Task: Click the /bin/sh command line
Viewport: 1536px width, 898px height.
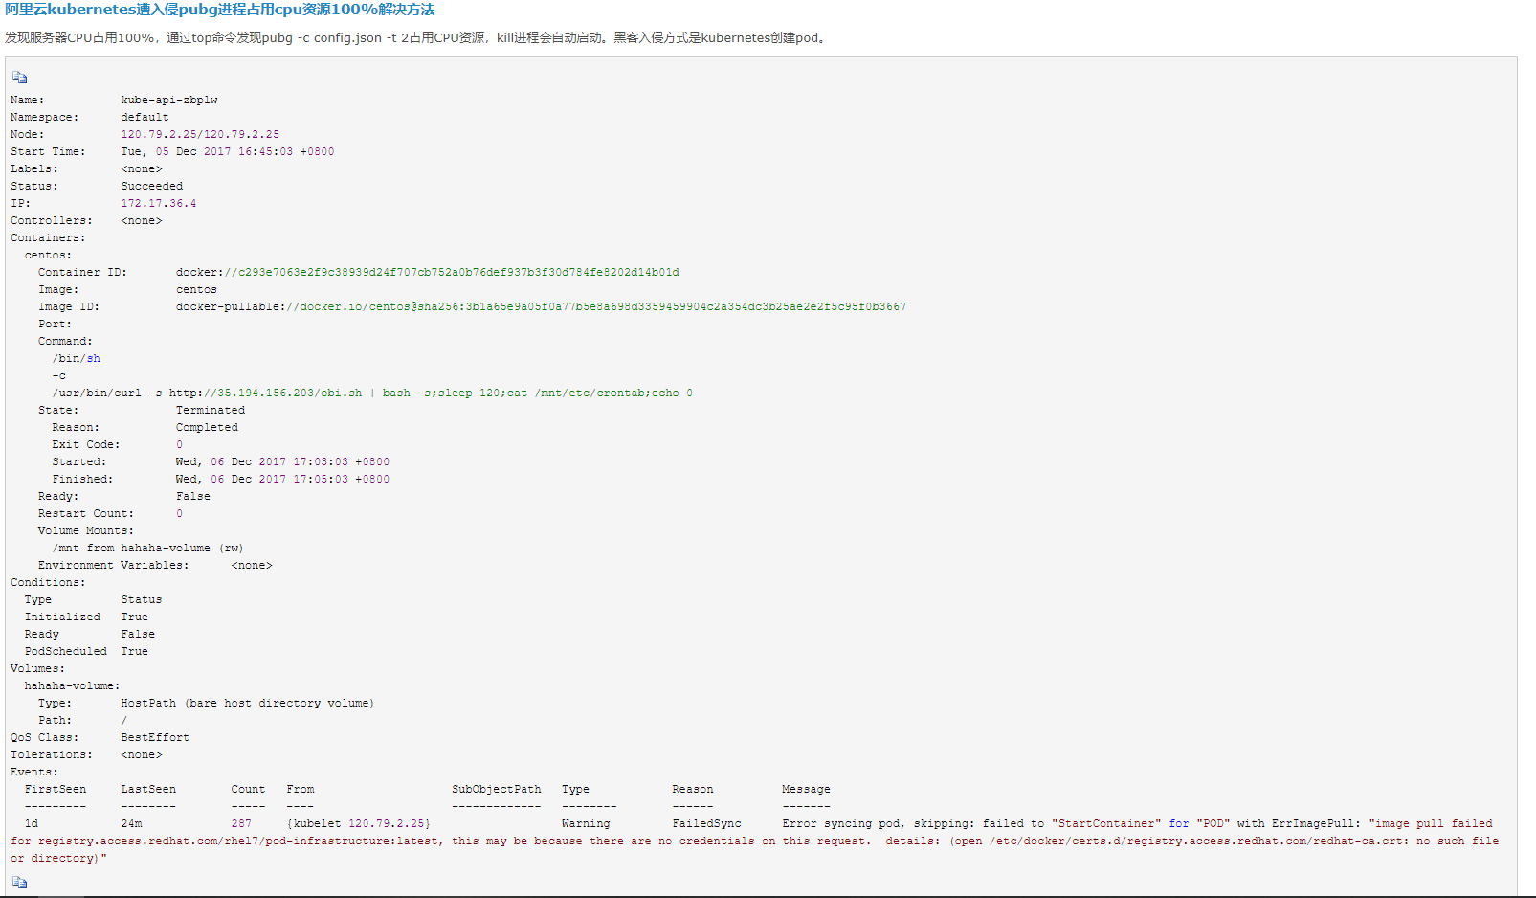Action: (x=76, y=358)
